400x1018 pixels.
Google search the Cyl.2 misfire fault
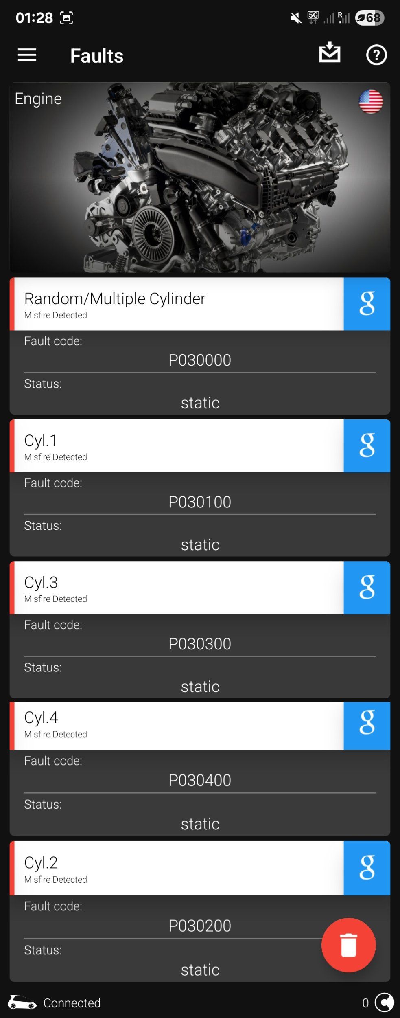tap(367, 867)
